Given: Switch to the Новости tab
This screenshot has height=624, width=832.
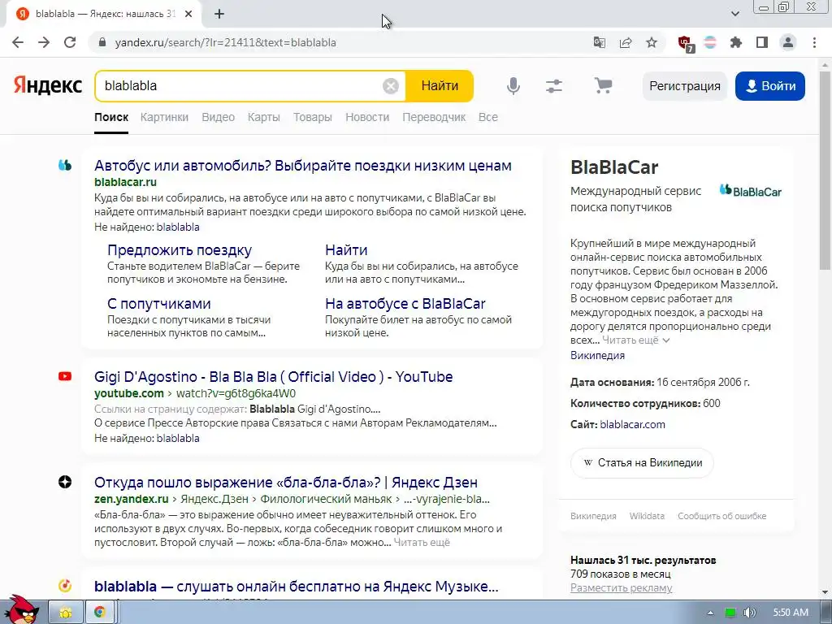Looking at the screenshot, I should pyautogui.click(x=367, y=117).
